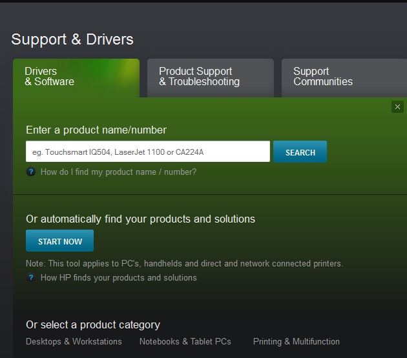Viewport: 407px width, 358px height.
Task: Focus the product name/number input field
Action: (x=148, y=152)
